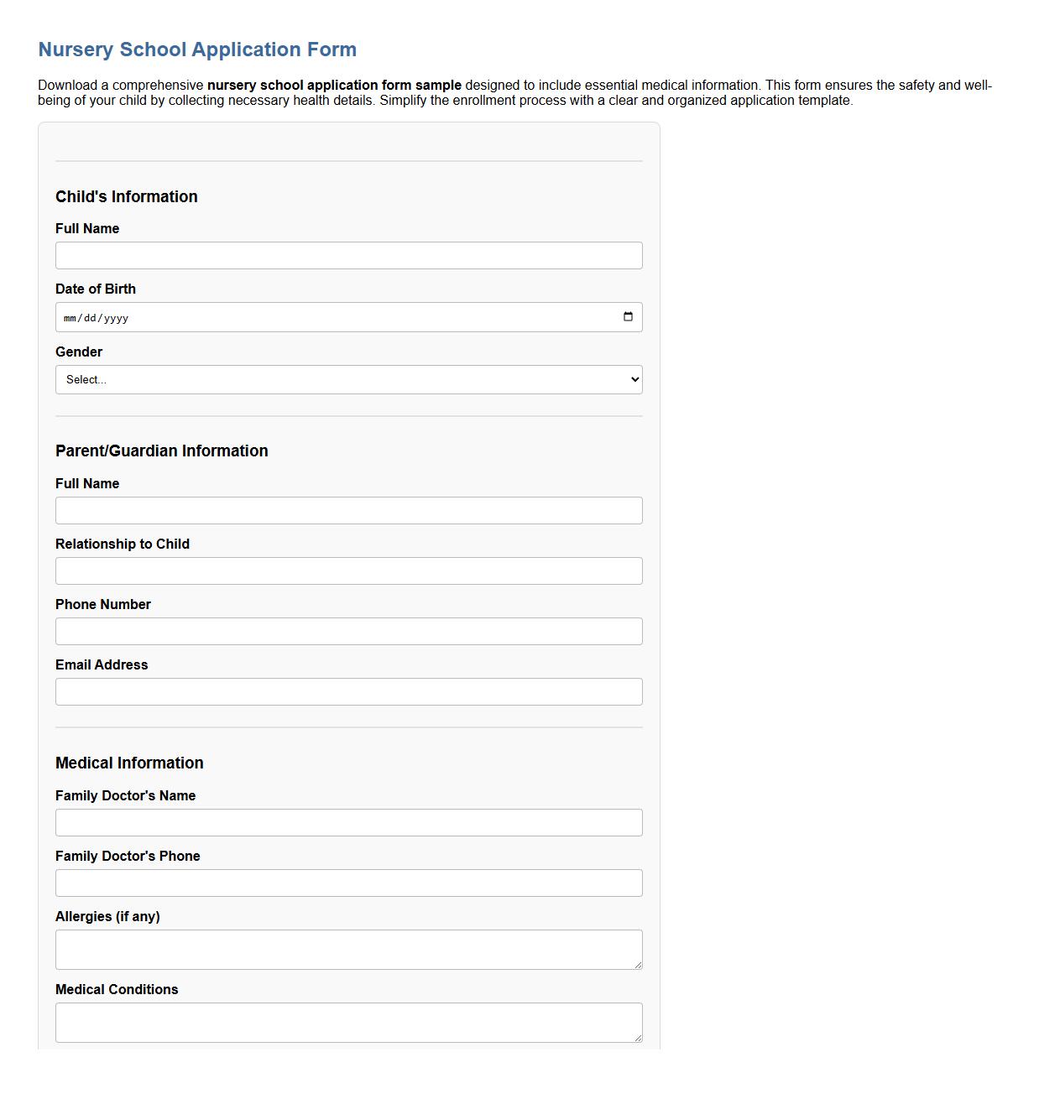1060x1120 pixels.
Task: Click the bold nursery school application form text
Action: coord(334,85)
